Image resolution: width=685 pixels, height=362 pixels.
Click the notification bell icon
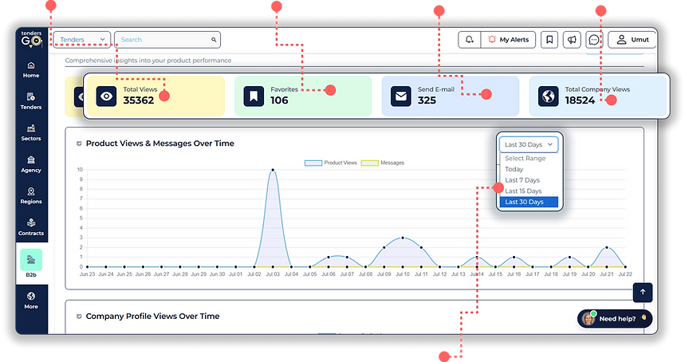tap(469, 39)
